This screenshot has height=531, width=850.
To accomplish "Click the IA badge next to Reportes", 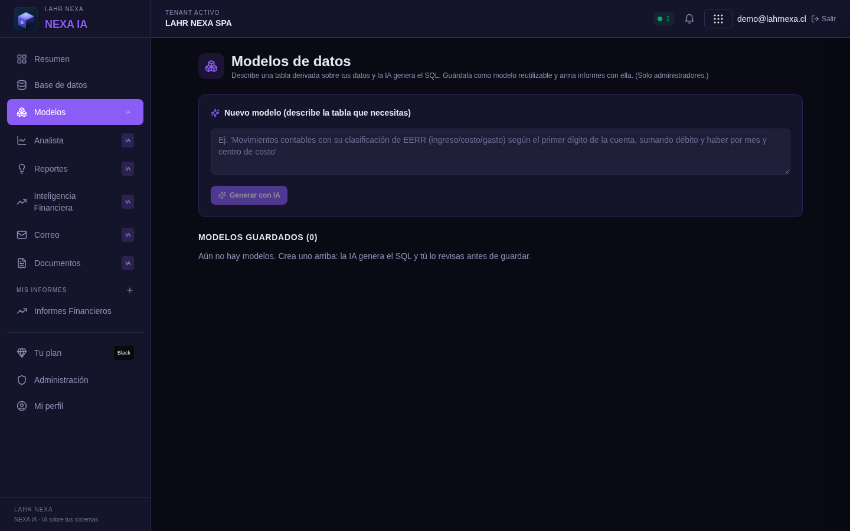I will 127,169.
